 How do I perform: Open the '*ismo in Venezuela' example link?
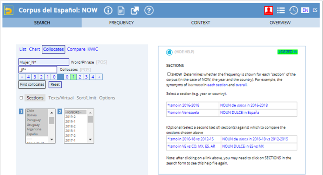(x=184, y=113)
